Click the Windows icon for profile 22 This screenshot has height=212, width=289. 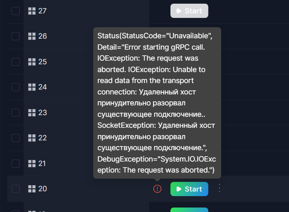(x=32, y=138)
